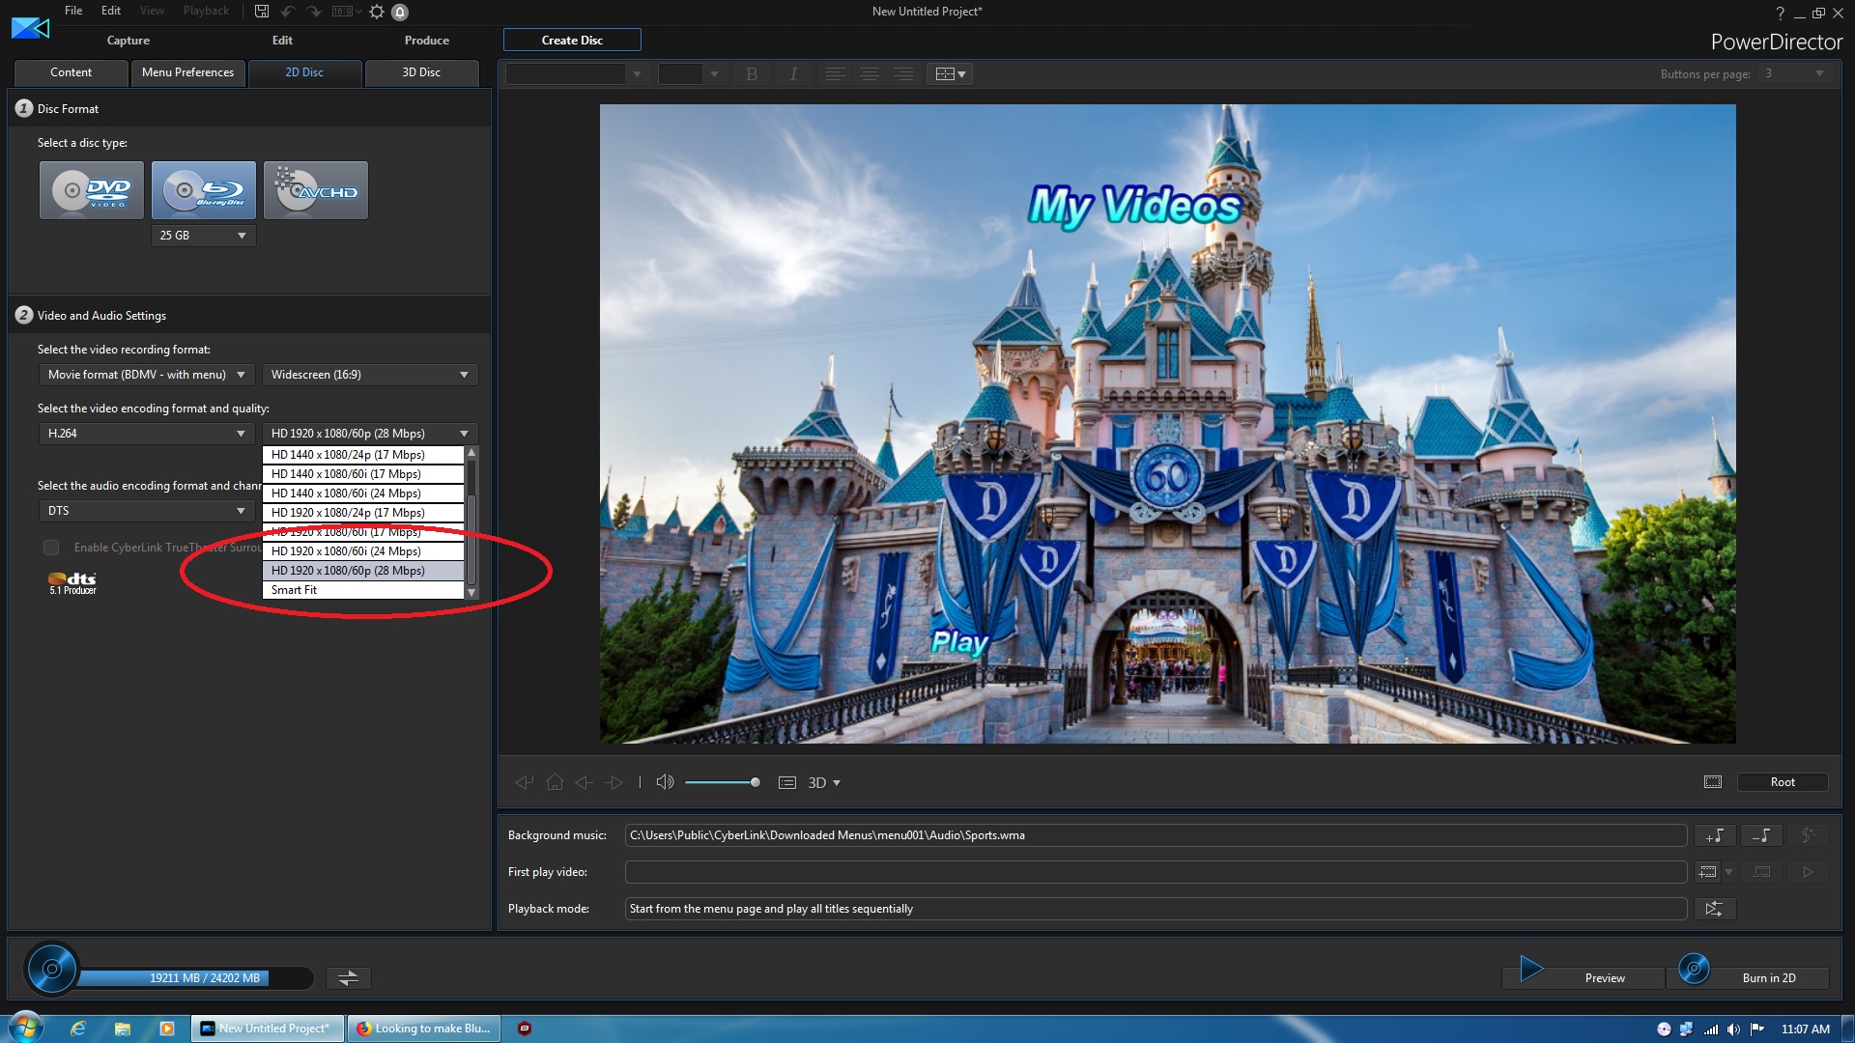Click the playback mode settings icon
The height and width of the screenshot is (1043, 1855).
pos(1714,909)
